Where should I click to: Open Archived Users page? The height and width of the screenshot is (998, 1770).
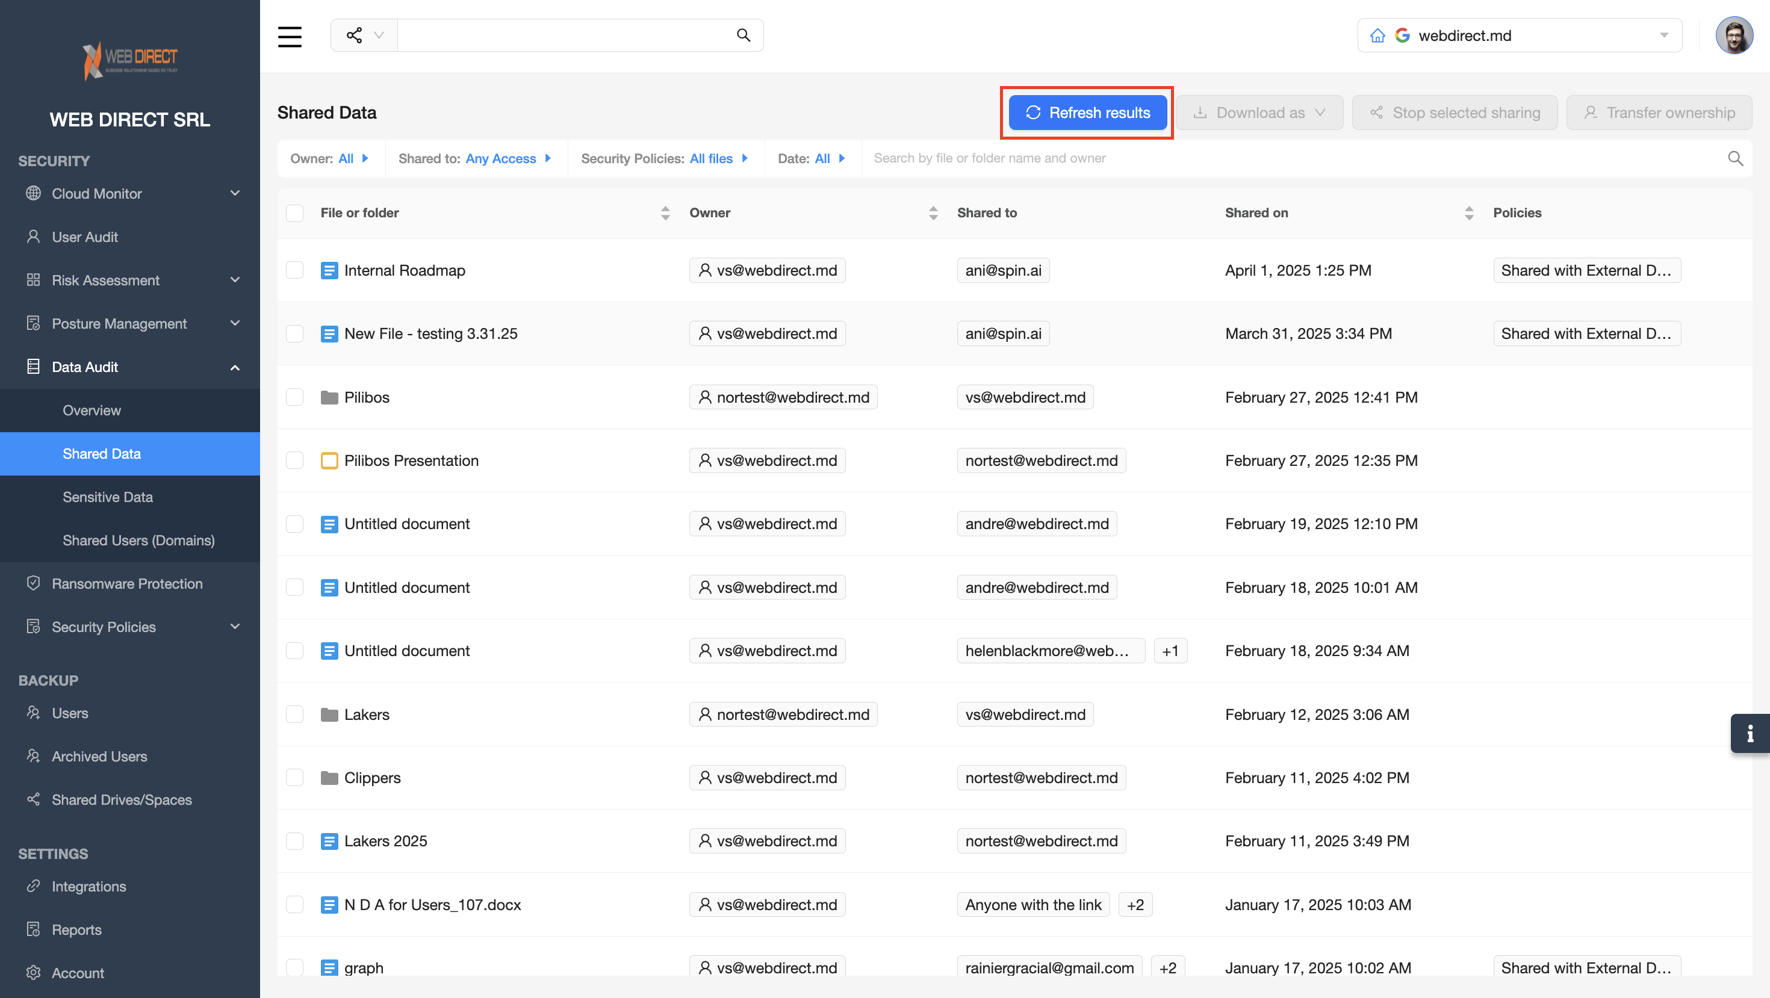(x=130, y=756)
